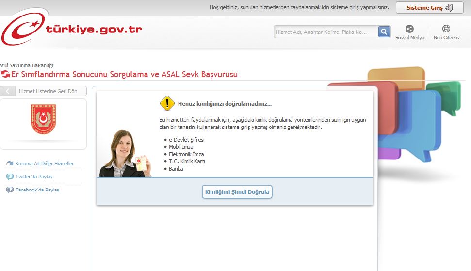Focus the Hizmet Adı search field
Screen dimensions: 471x271
(x=325, y=32)
